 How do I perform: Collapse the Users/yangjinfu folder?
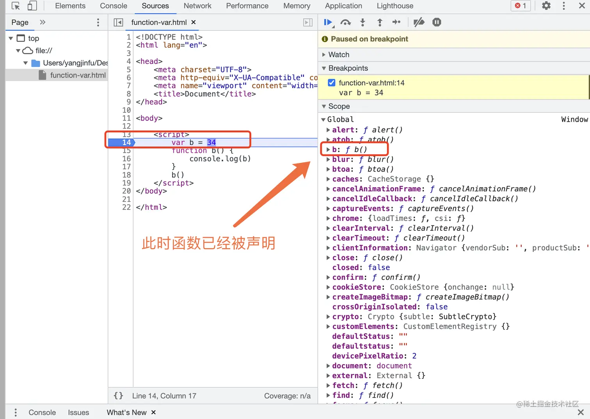pyautogui.click(x=25, y=63)
